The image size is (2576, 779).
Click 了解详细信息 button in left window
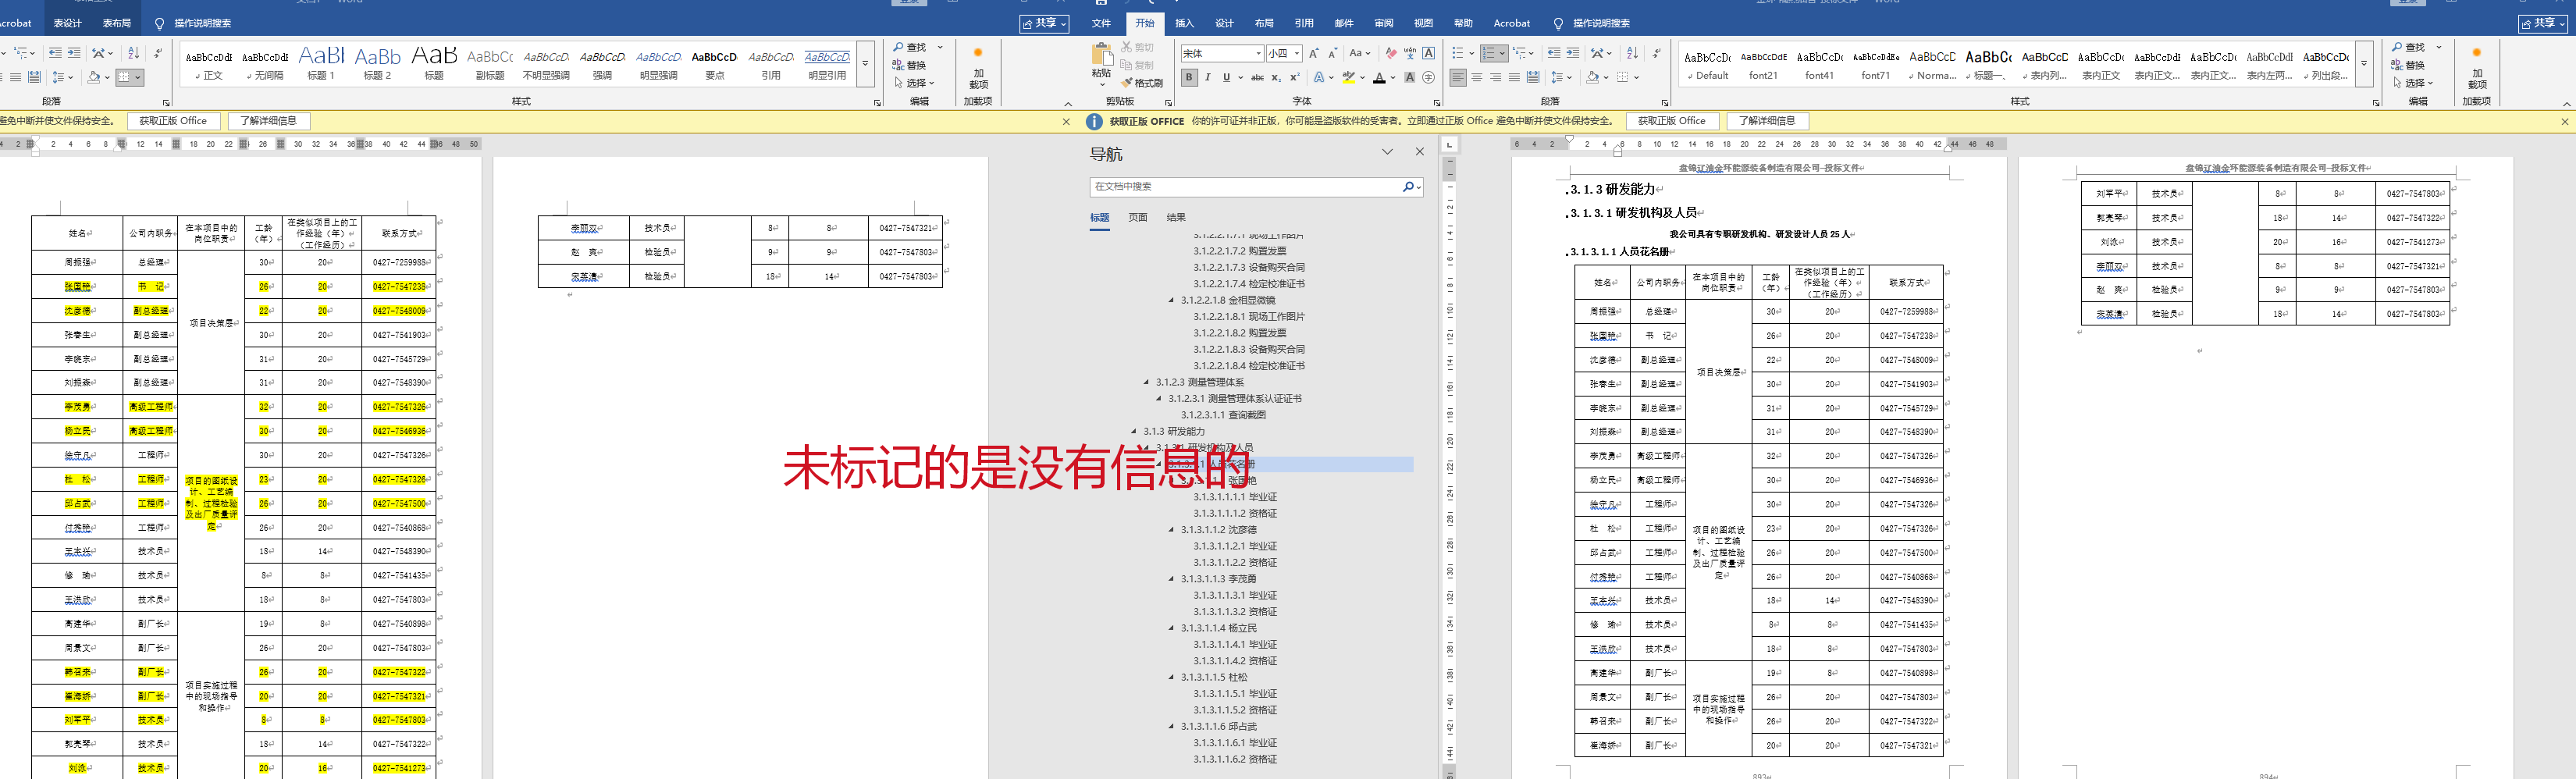tap(268, 121)
